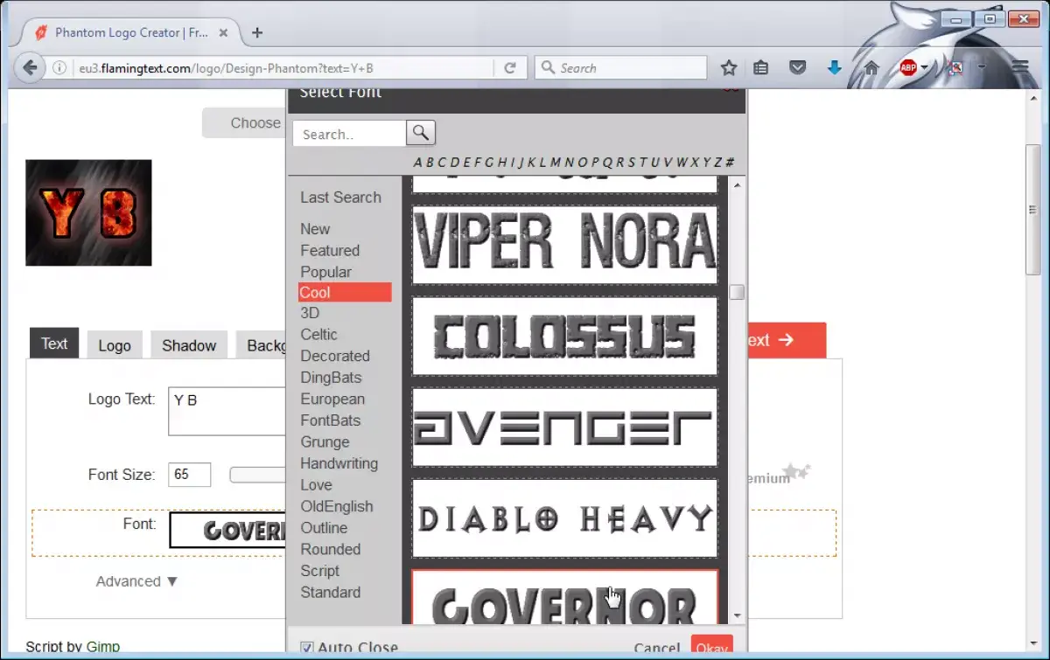Cancel the Select Font dialog
This screenshot has width=1050, height=660.
(656, 648)
